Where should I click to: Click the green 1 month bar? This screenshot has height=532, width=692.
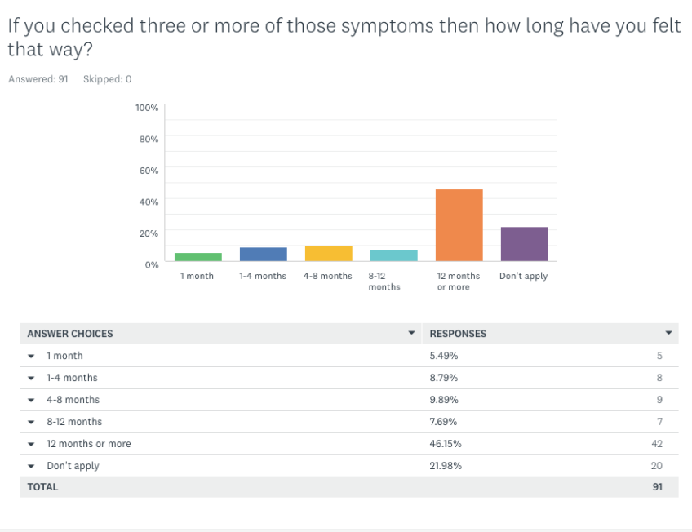[x=197, y=257]
